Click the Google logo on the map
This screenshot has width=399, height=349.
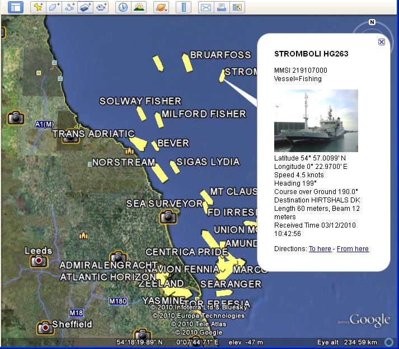(x=369, y=320)
